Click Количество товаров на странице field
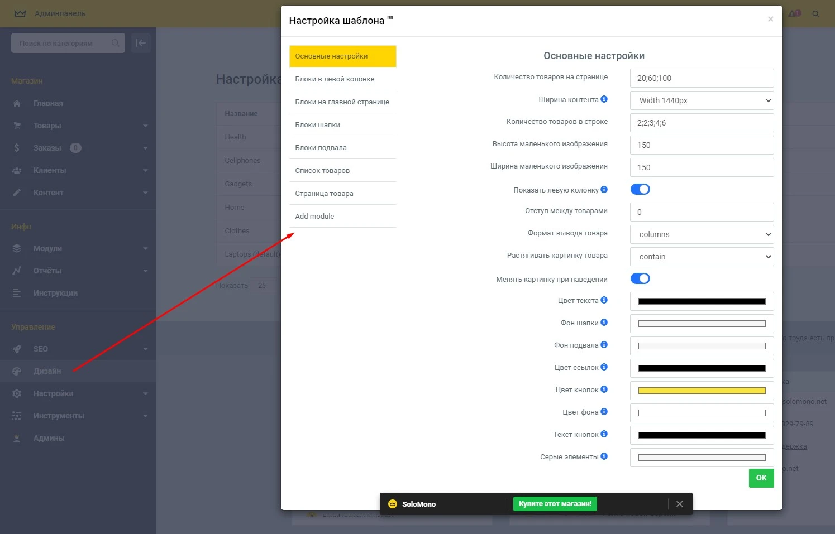 702,78
